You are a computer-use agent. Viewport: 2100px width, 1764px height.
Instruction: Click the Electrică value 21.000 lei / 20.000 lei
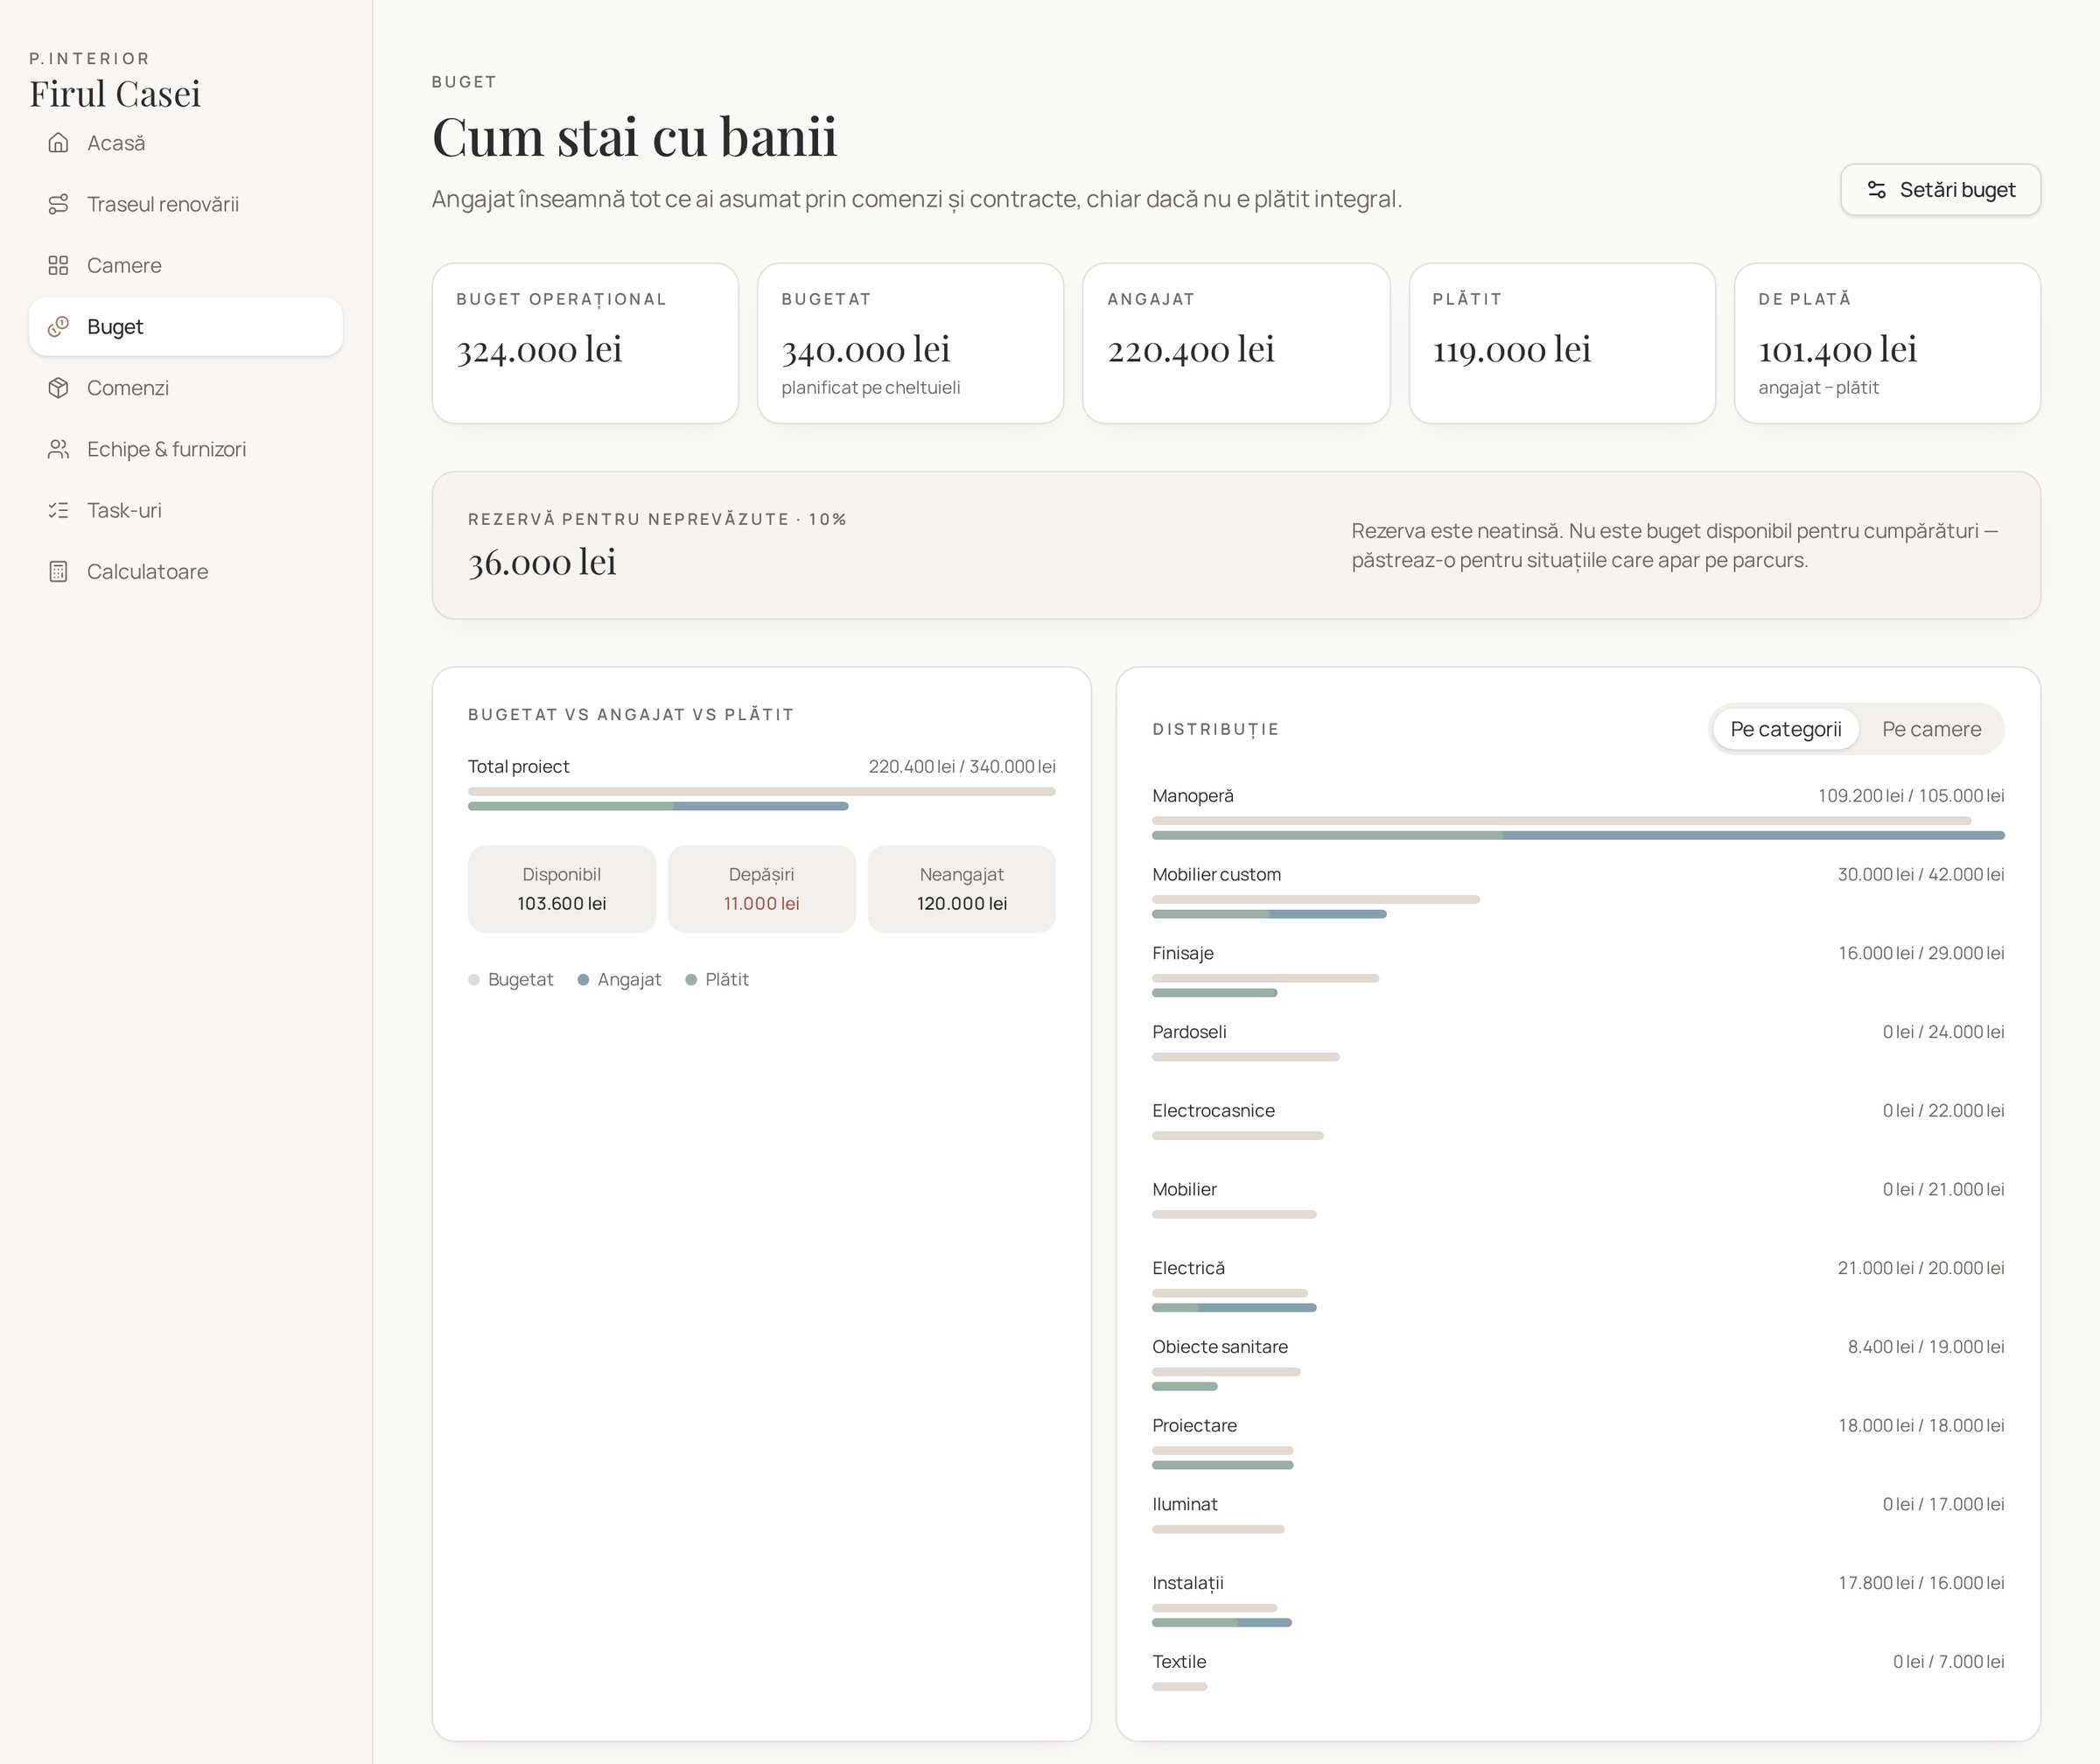1920,1268
